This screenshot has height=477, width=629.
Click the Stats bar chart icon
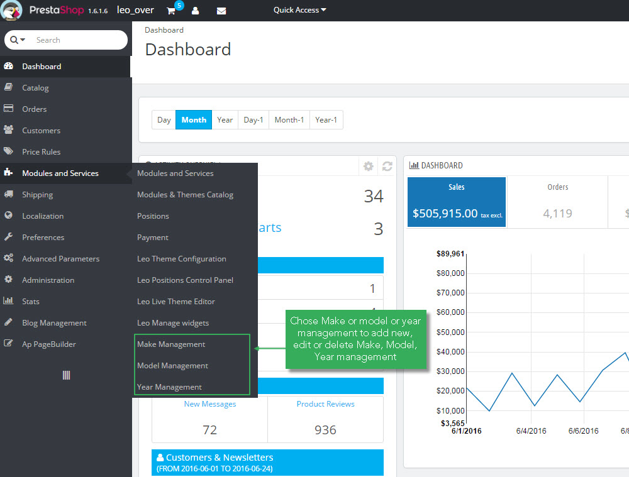[x=8, y=300]
